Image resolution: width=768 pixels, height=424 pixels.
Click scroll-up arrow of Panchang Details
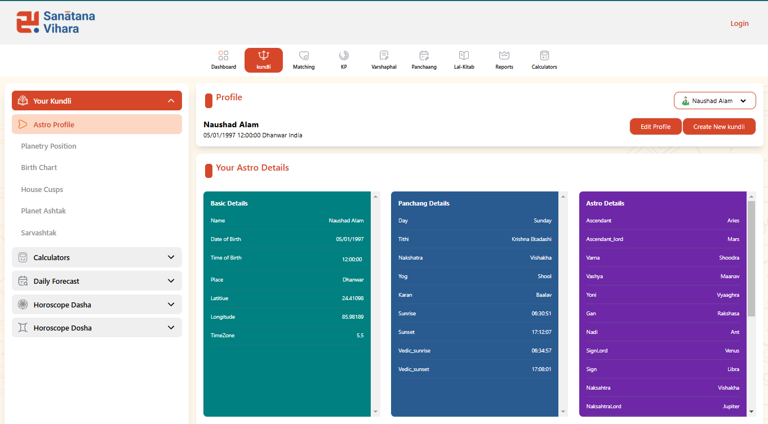pos(563,197)
